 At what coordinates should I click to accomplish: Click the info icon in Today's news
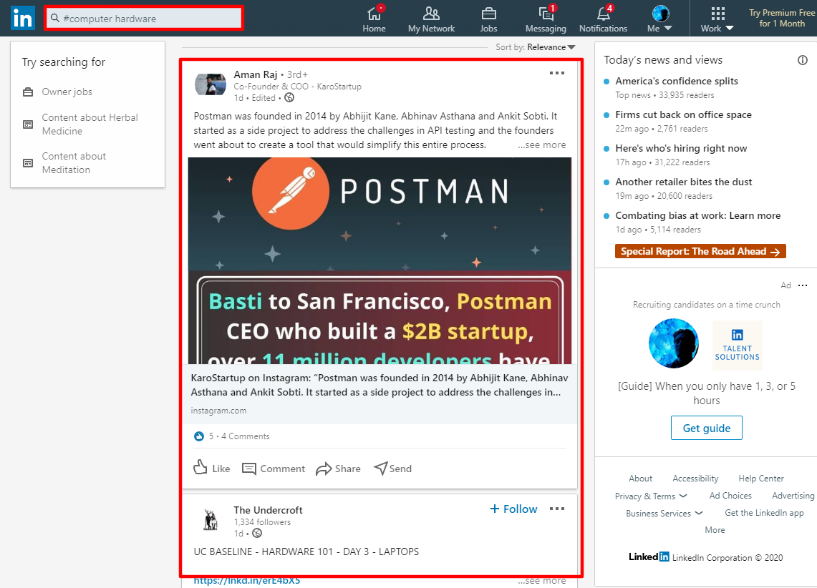pyautogui.click(x=803, y=60)
